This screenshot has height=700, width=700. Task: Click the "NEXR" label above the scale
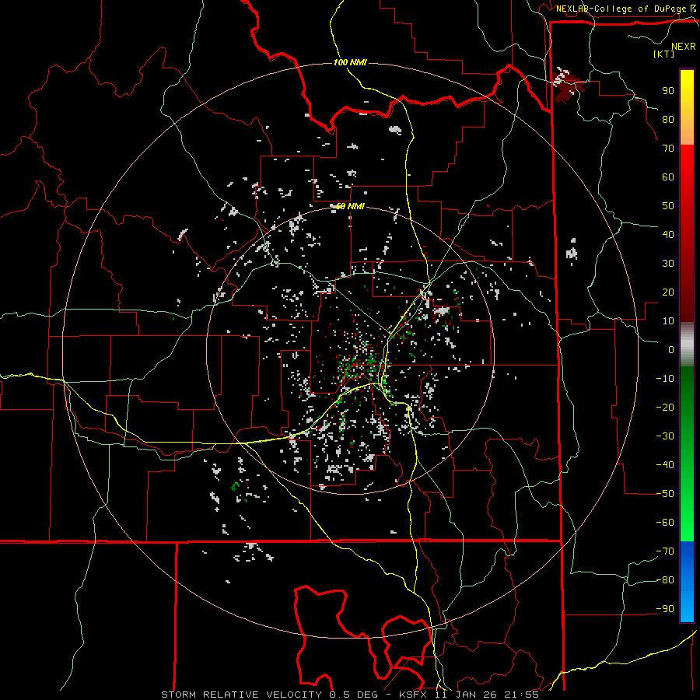tap(683, 47)
